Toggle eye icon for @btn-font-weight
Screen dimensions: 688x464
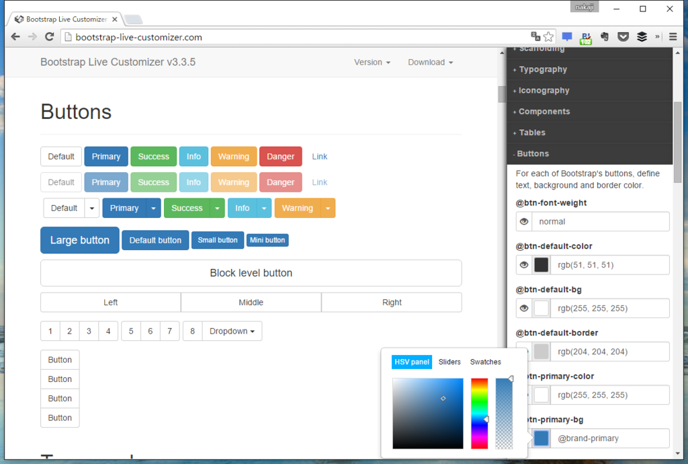click(524, 222)
